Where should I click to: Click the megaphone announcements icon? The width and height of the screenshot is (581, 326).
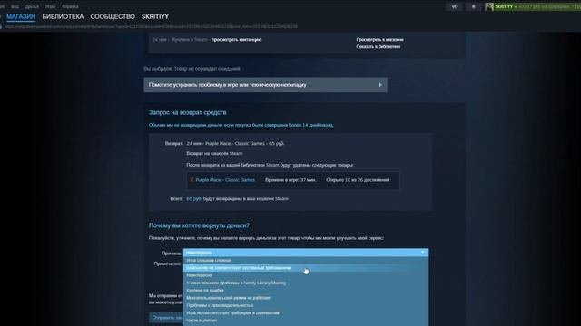[x=455, y=6]
